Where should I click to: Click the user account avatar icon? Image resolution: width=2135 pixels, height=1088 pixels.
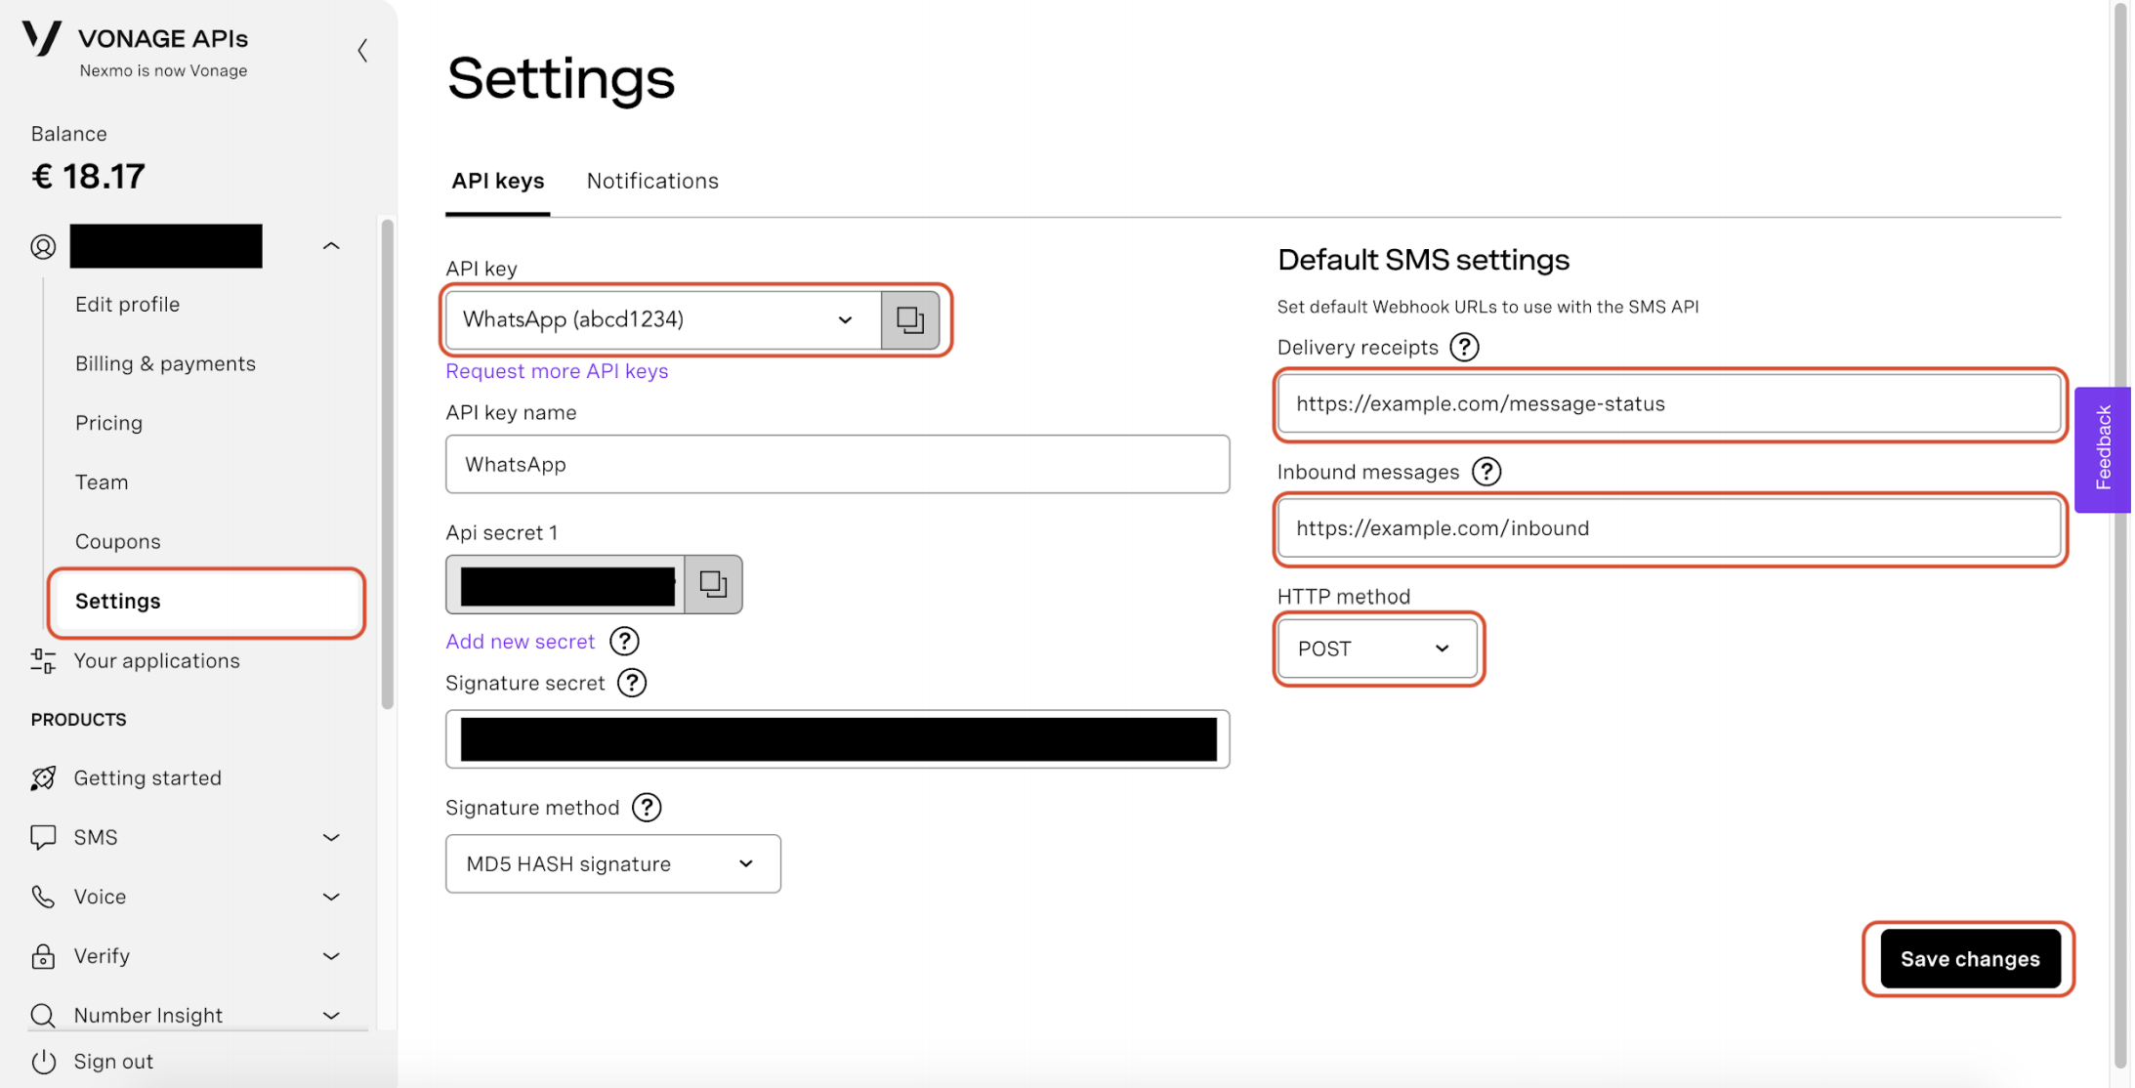43,247
